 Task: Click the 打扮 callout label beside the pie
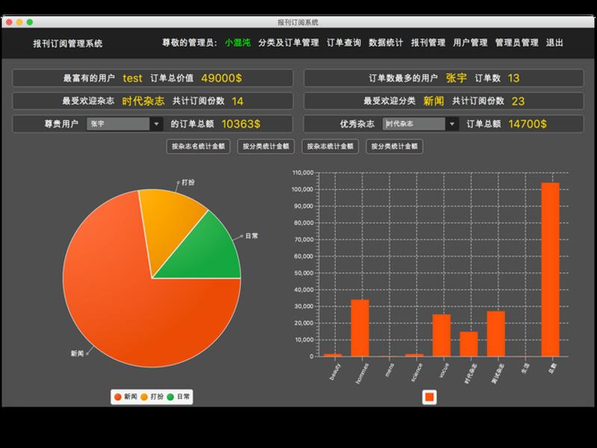(188, 182)
